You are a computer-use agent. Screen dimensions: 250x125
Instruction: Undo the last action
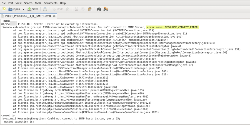click(x=57, y=9)
